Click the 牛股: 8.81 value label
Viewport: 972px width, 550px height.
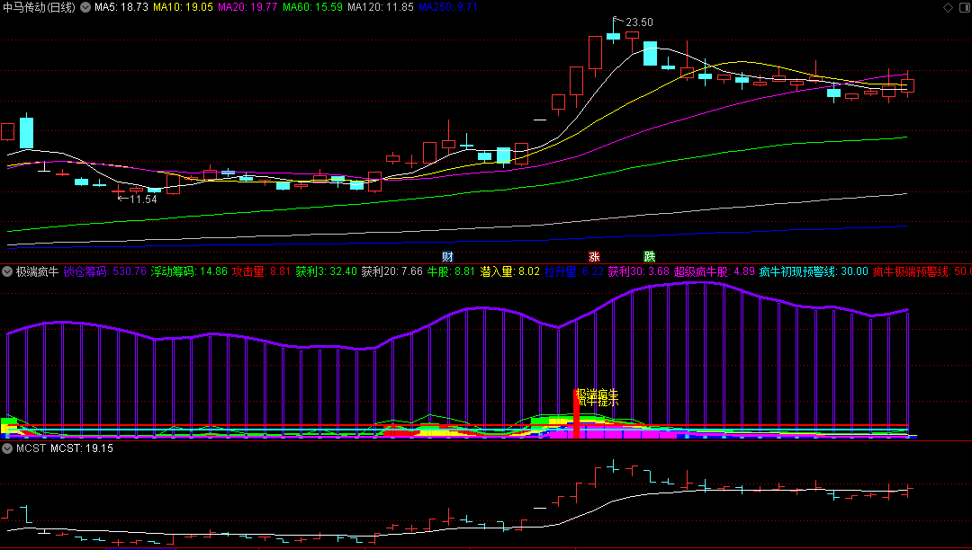(451, 271)
